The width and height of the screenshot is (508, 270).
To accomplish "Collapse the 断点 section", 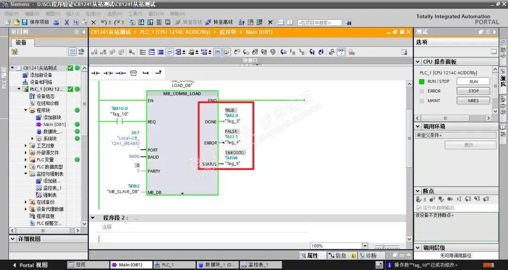I will click(x=418, y=191).
